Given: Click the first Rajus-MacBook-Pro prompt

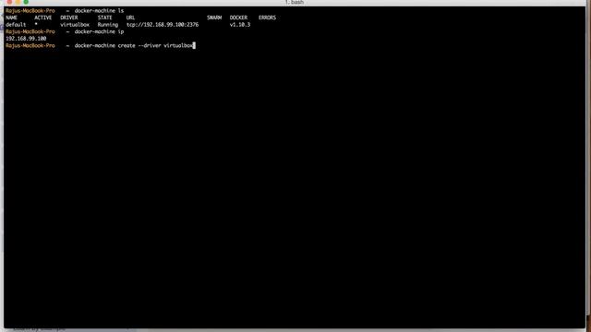Looking at the screenshot, I should pyautogui.click(x=30, y=10).
